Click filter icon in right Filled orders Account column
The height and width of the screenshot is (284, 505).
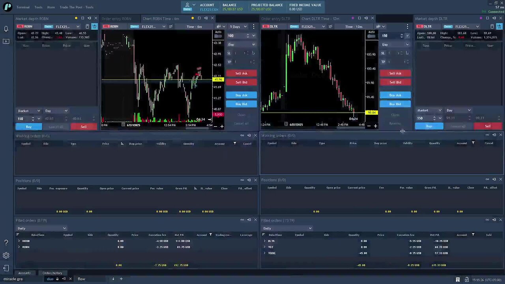click(473, 235)
